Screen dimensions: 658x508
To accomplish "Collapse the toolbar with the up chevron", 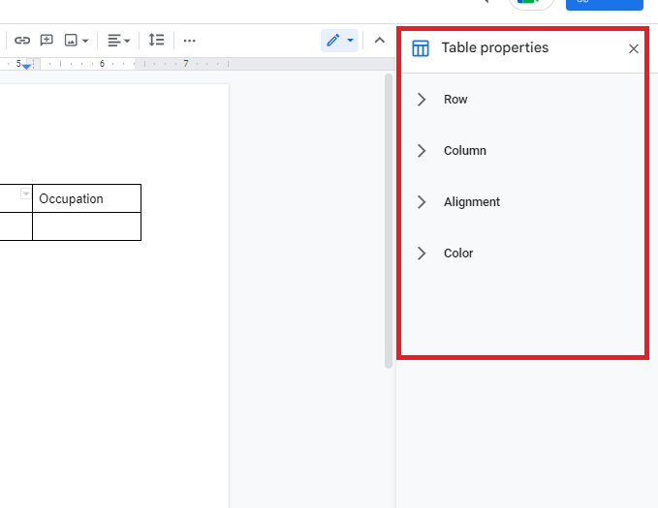I will point(379,41).
